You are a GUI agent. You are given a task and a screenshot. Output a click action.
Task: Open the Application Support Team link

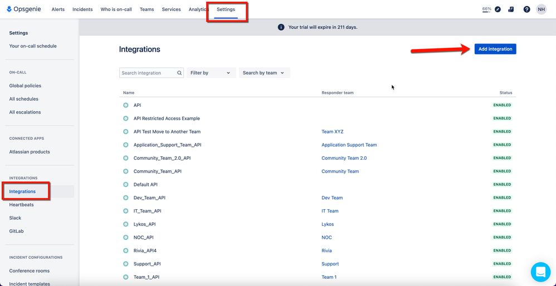pos(349,145)
